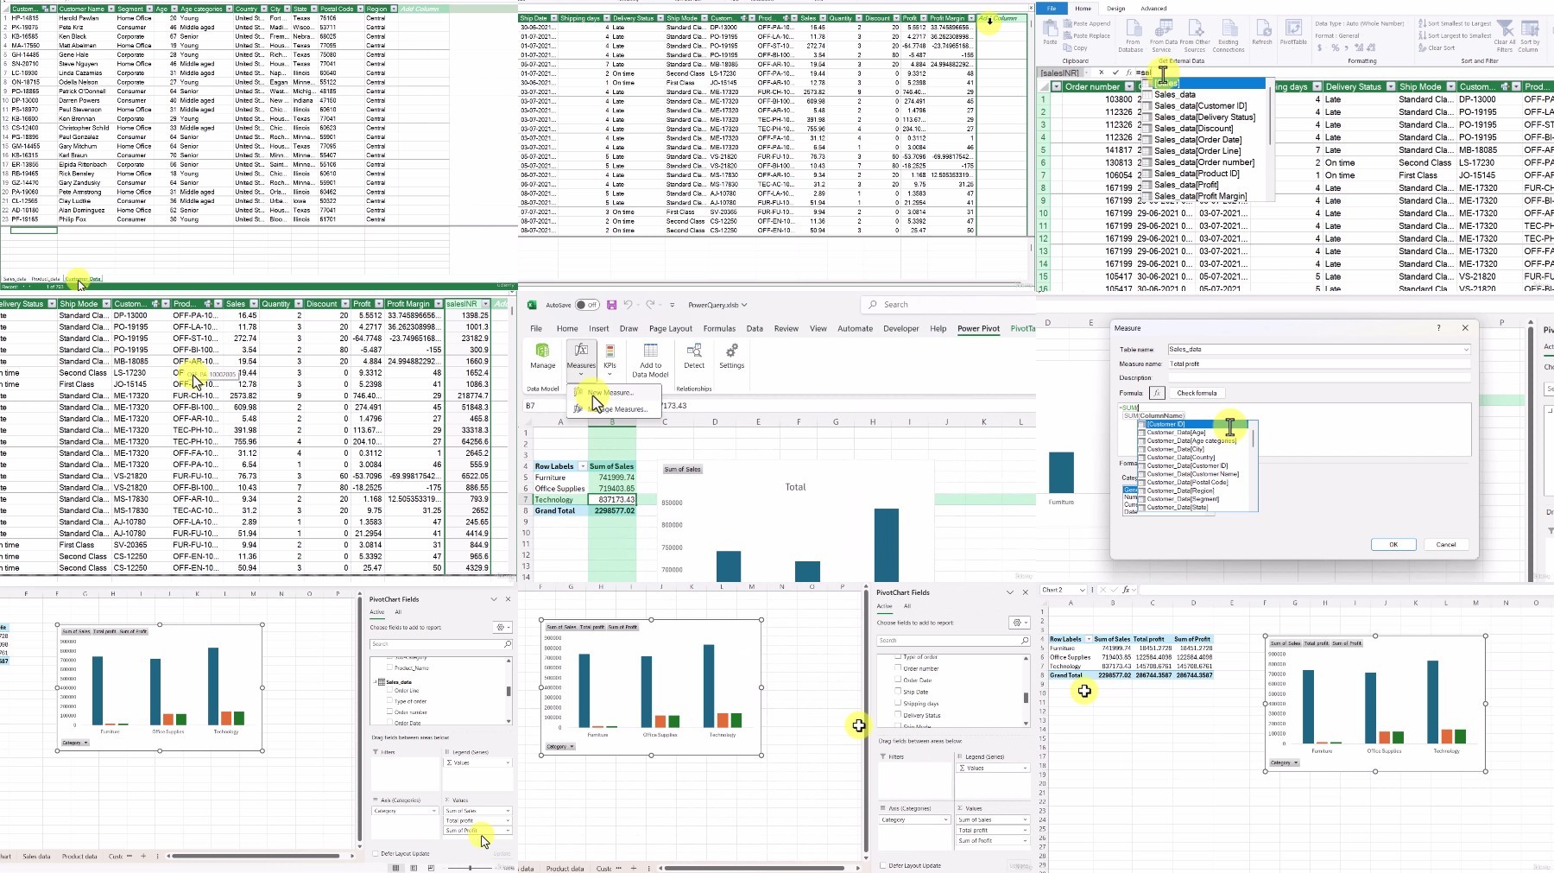Click the Sort by Column icon
Image resolution: width=1554 pixels, height=873 pixels.
1529,29
